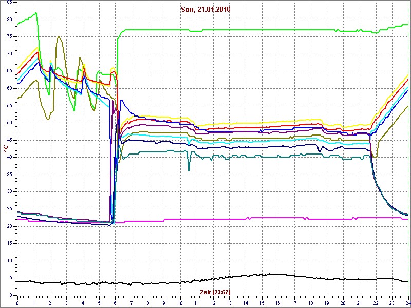411x308 pixels.
Task: Click temperature axis label "30"
Action: 9,192
